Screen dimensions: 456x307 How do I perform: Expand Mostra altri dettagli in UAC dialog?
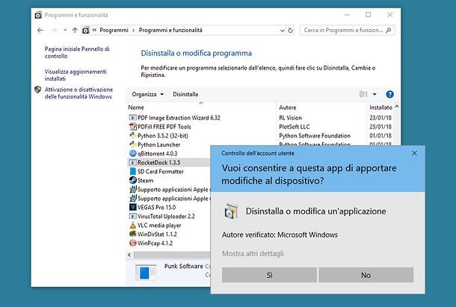253,254
